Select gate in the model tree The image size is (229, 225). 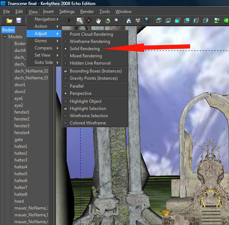[x=19, y=139]
